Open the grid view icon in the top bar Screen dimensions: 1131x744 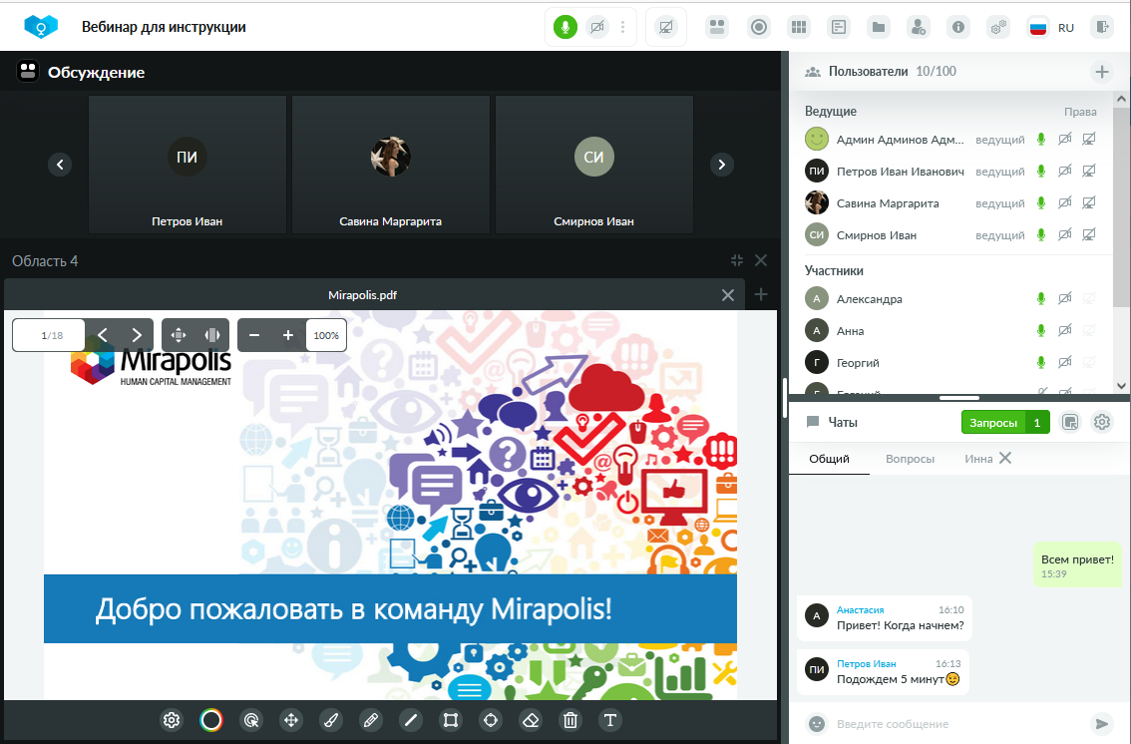(799, 27)
